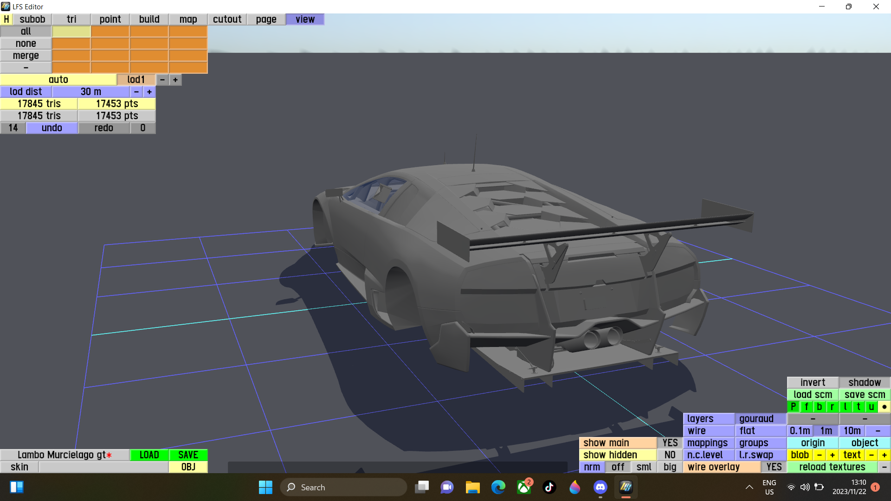Screen dimensions: 891x501
Task: Click the Lambo Murcielago gt name field
Action: [65, 455]
